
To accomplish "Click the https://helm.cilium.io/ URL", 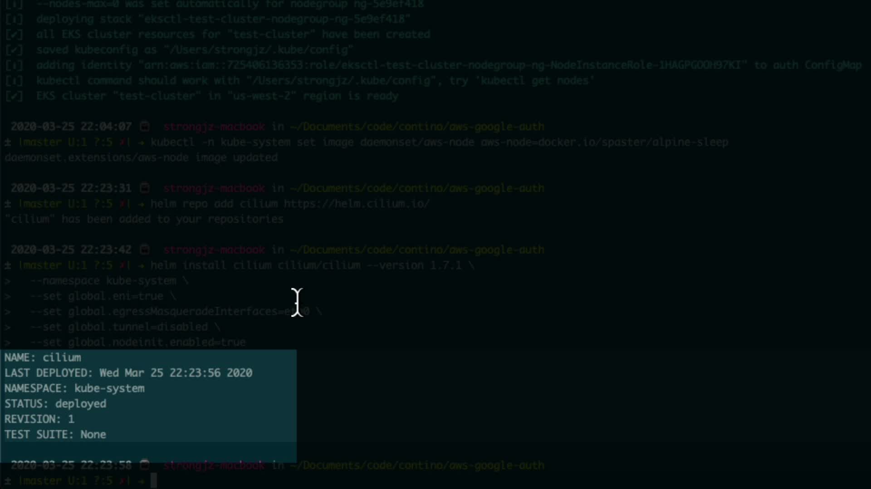I will (x=357, y=204).
